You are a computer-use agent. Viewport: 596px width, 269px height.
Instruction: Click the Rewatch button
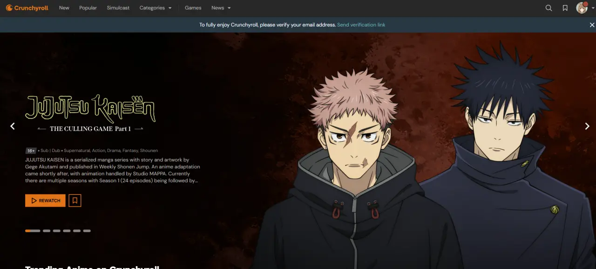45,200
